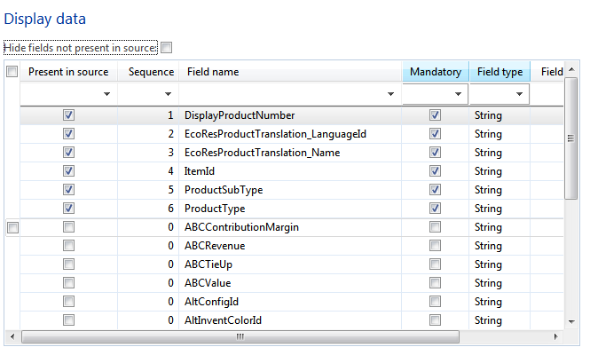This screenshot has height=355, width=590.
Task: Click the Mandatory column header
Action: (435, 72)
